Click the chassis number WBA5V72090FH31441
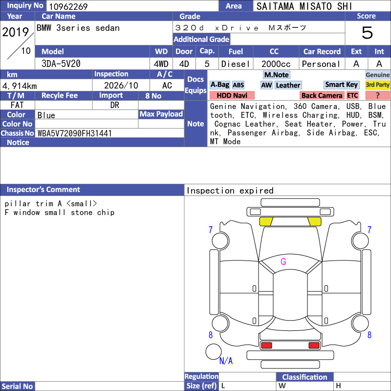The image size is (391, 391). pos(75,133)
